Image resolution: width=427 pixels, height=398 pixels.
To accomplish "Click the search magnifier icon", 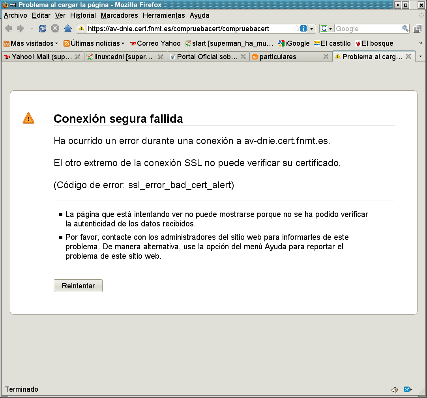I will coord(405,28).
